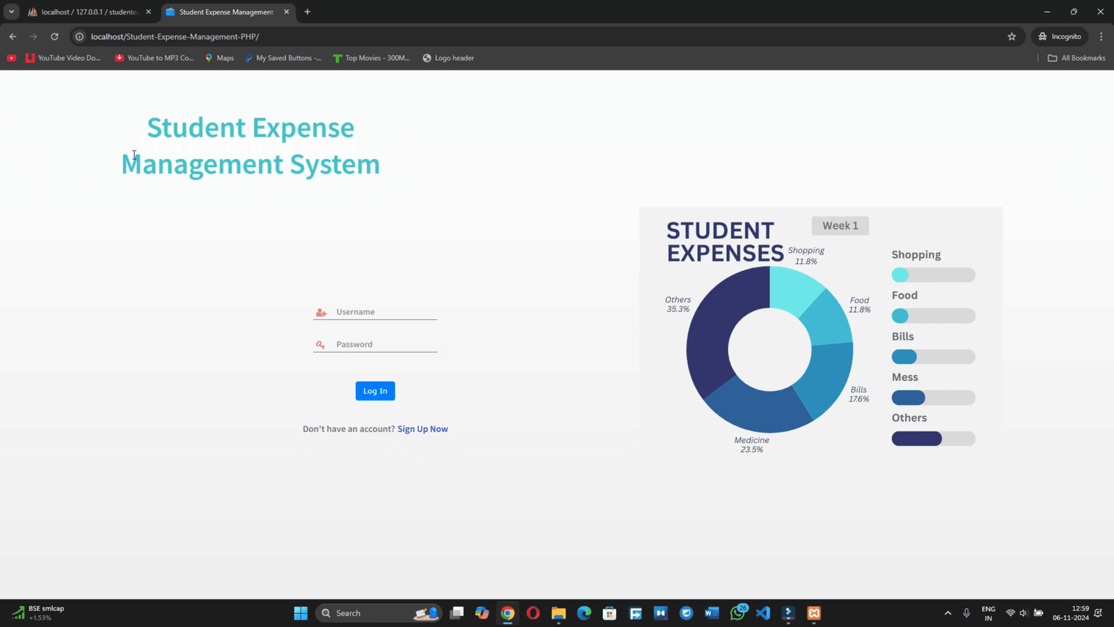Open the All Bookmarks folder
1114x627 pixels.
click(1076, 58)
